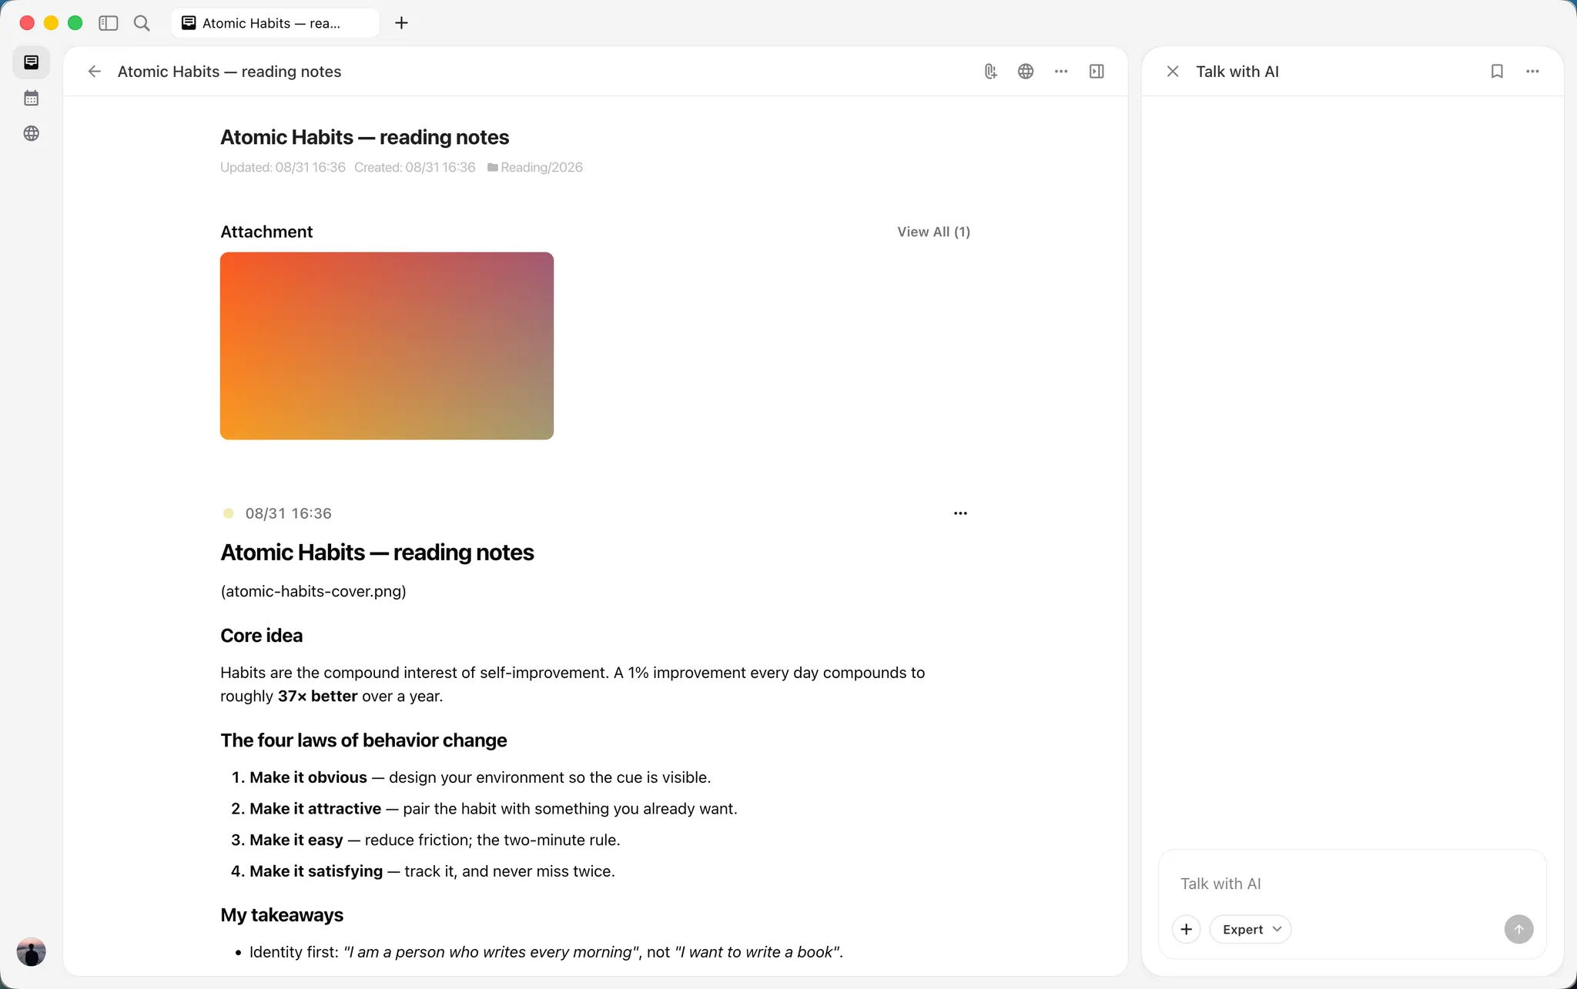The width and height of the screenshot is (1577, 989).
Task: Open the globe explore icon in sidebar
Action: coord(31,133)
